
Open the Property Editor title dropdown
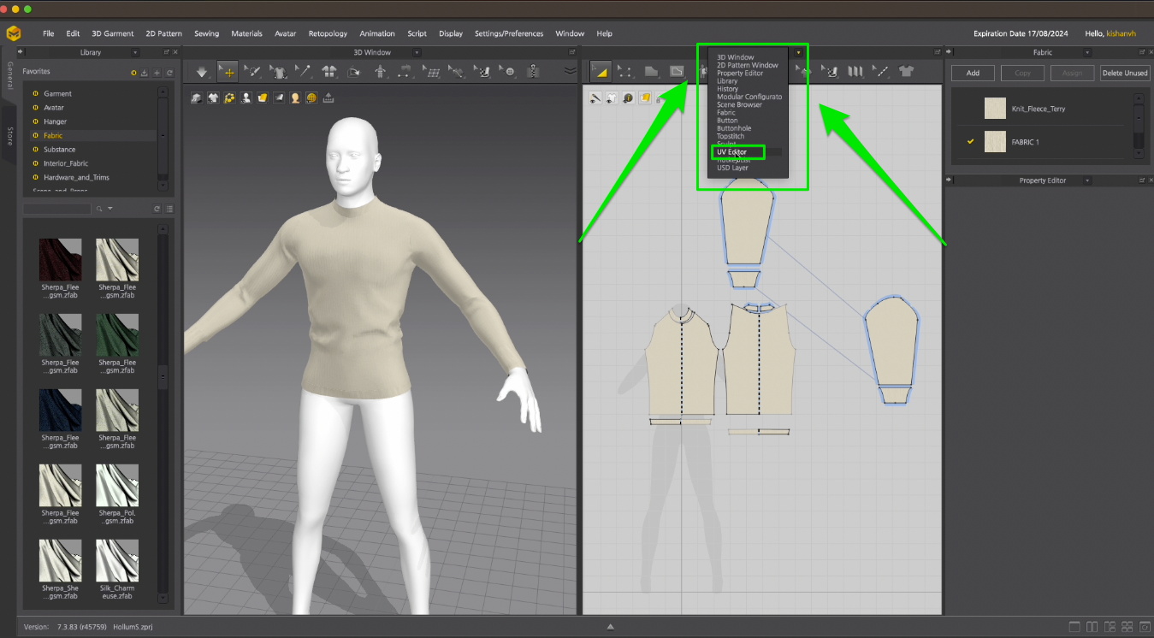[1087, 180]
